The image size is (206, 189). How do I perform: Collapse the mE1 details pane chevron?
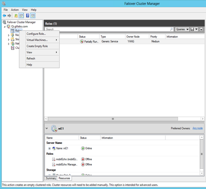point(47,128)
